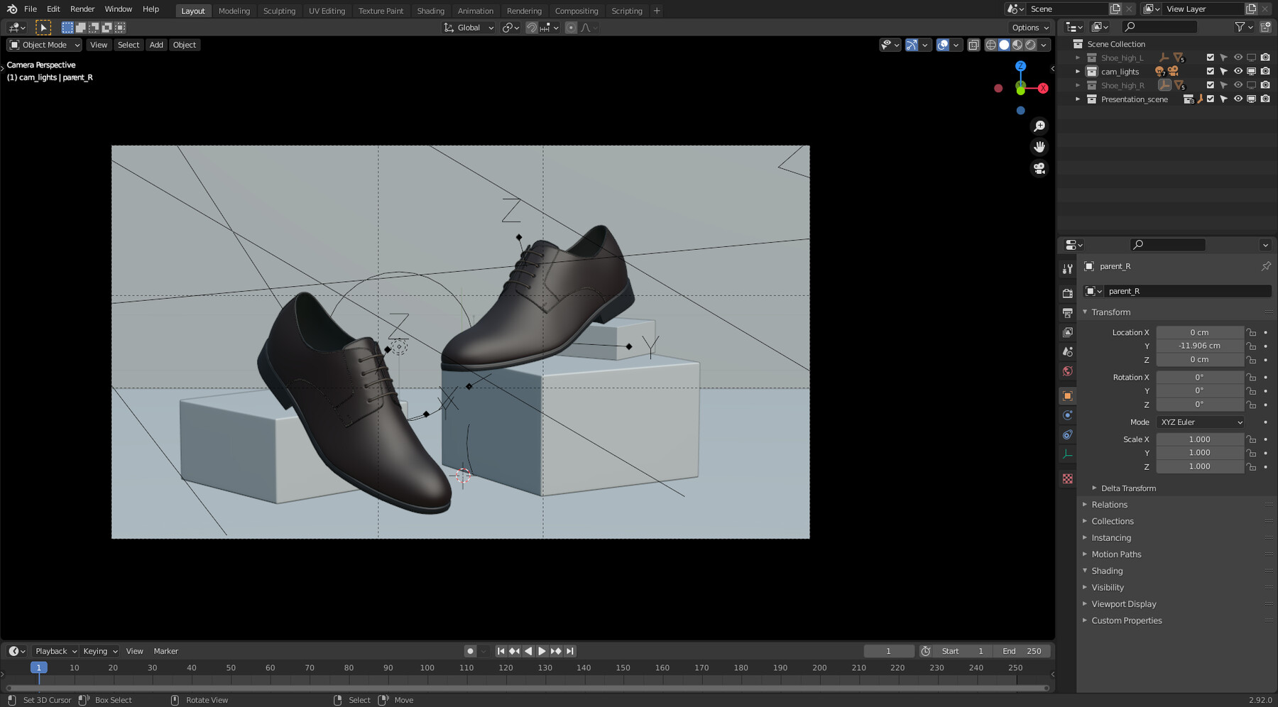Expand the Shoe_high_R collection
This screenshot has width=1278, height=707.
pyautogui.click(x=1077, y=84)
